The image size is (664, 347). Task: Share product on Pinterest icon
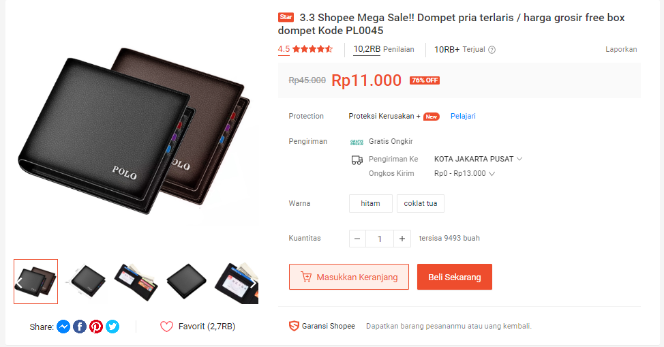(96, 327)
